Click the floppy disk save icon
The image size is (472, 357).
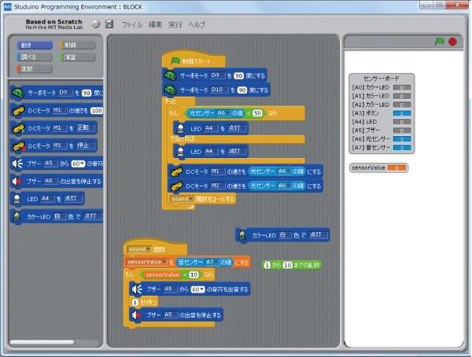[109, 25]
